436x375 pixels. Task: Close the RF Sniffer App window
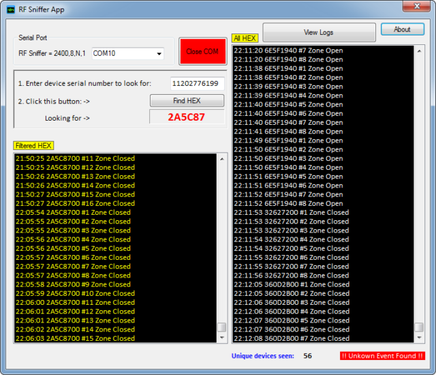click(416, 6)
